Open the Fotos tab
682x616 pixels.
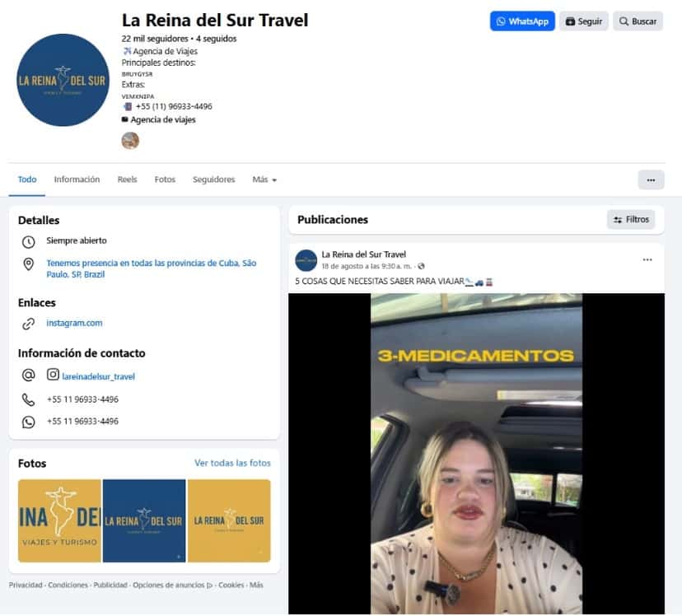coord(165,180)
